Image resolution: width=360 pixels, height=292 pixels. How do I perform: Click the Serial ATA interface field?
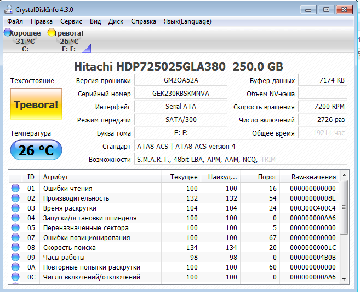tap(181, 106)
